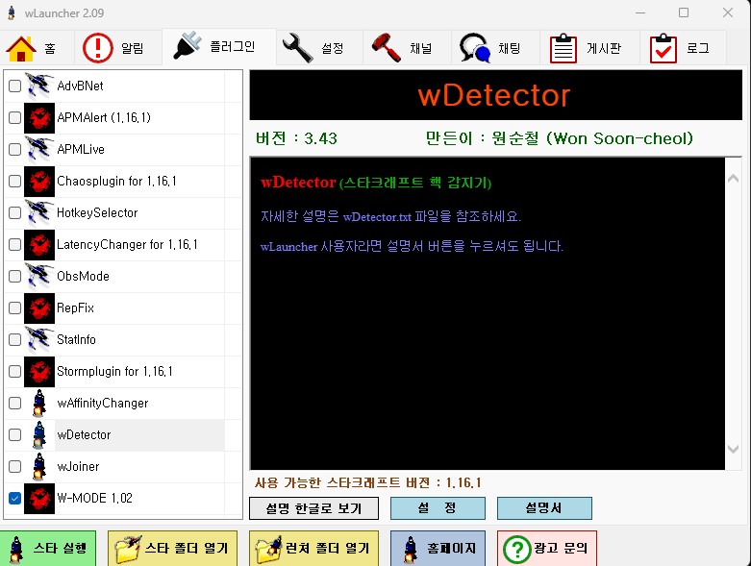Maximize the wLauncher window

[x=684, y=12]
